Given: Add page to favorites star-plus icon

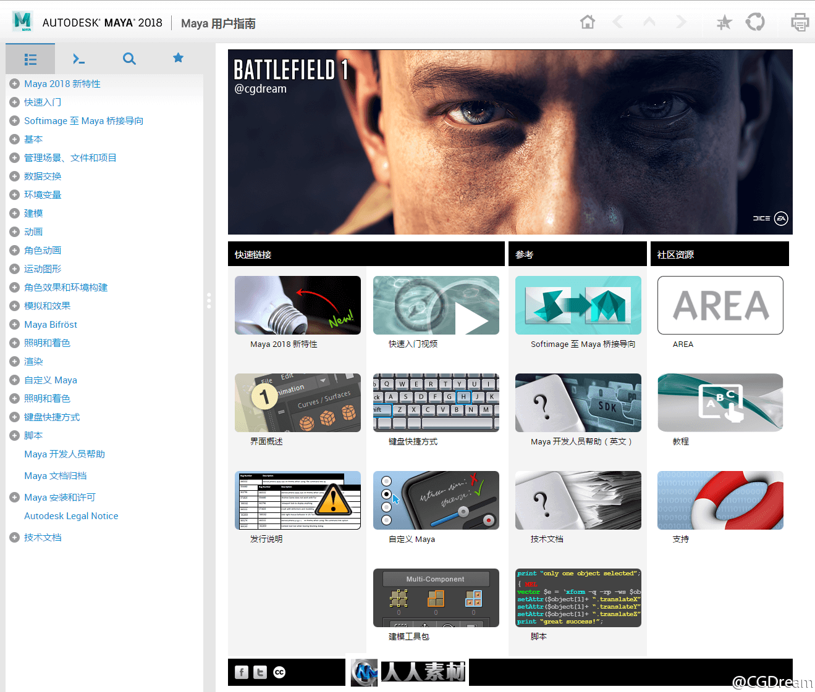Looking at the screenshot, I should tap(724, 23).
